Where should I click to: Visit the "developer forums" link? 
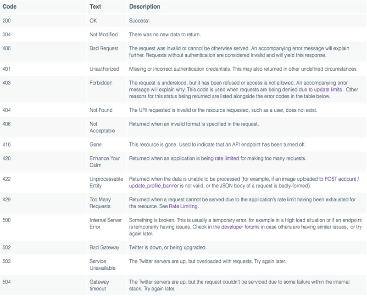coord(240,227)
